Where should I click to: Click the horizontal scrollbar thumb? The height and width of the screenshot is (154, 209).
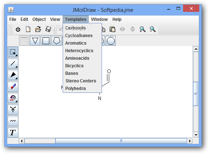[x=121, y=141]
